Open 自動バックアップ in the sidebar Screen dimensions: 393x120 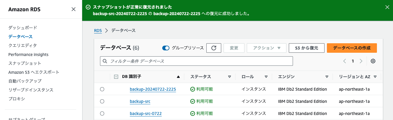tap(25, 81)
